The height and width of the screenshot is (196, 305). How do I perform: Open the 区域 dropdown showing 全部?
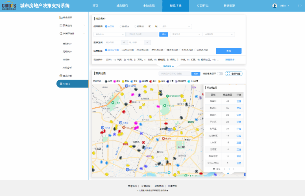tap(176, 27)
